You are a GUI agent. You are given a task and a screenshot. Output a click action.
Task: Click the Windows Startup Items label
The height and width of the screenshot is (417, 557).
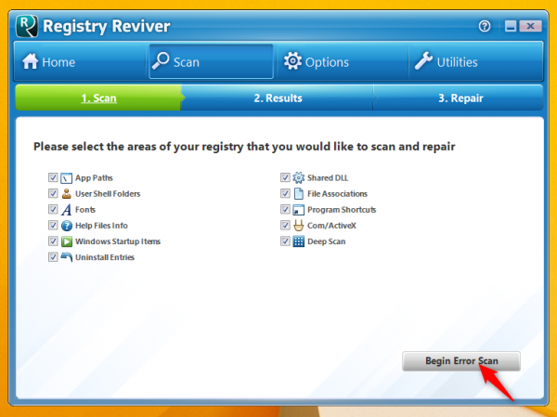click(x=118, y=241)
